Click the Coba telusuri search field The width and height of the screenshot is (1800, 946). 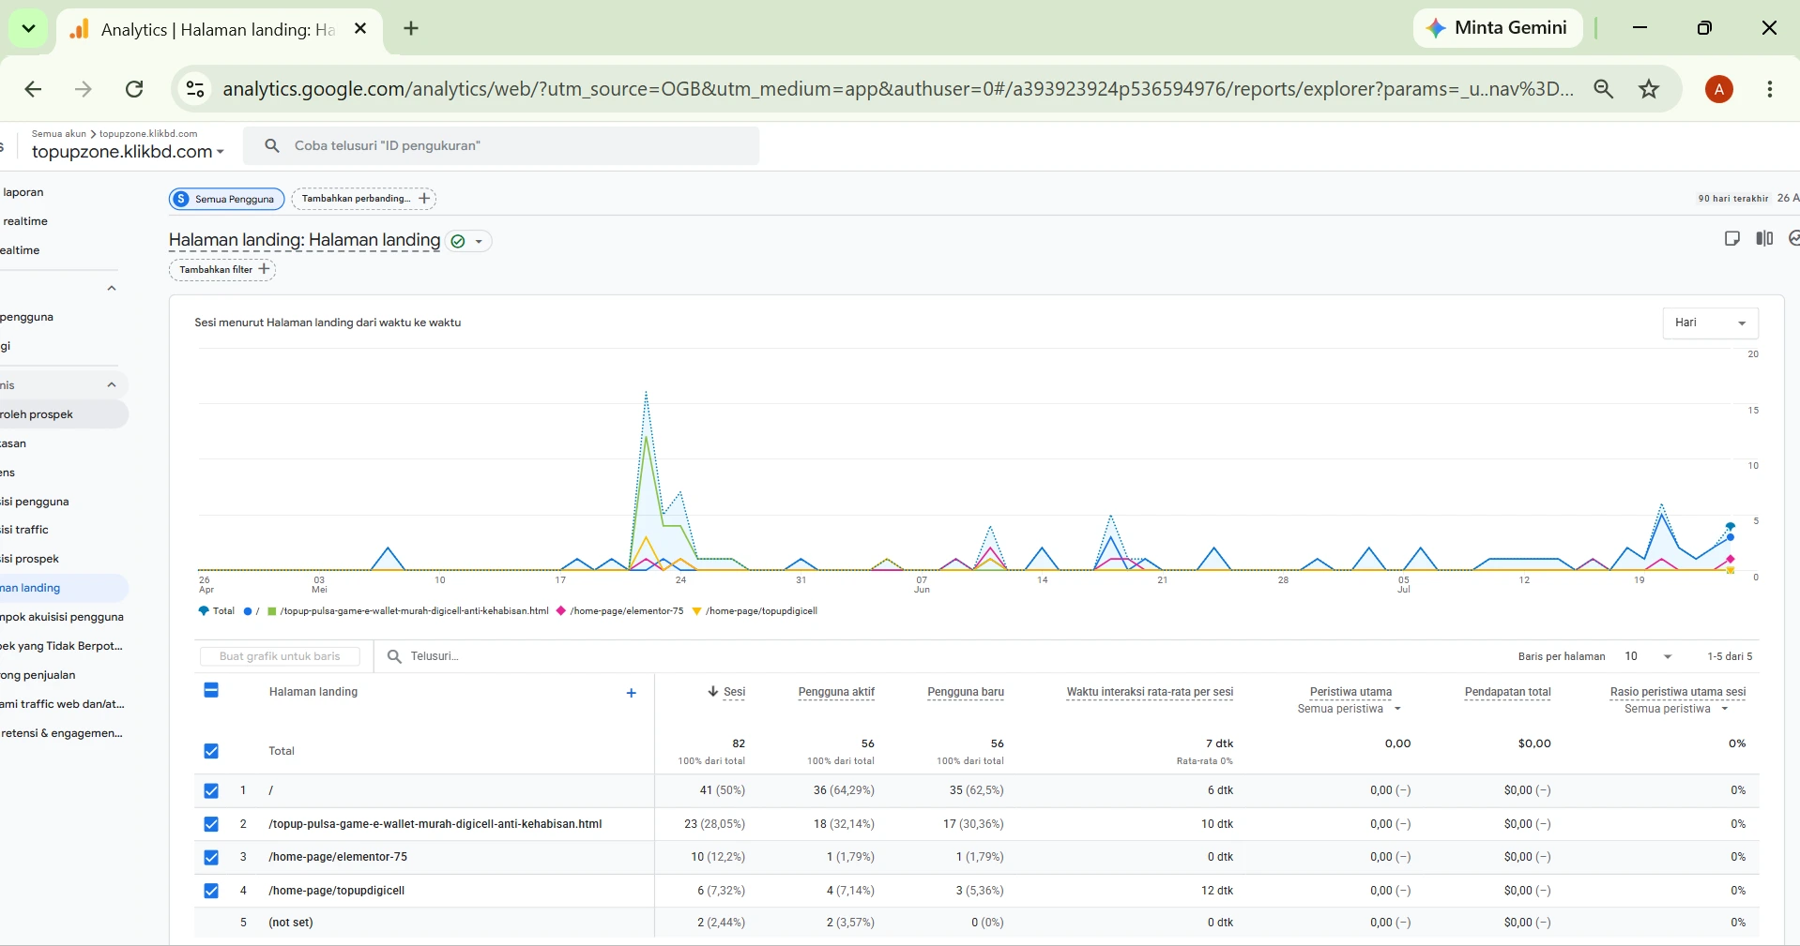point(501,146)
